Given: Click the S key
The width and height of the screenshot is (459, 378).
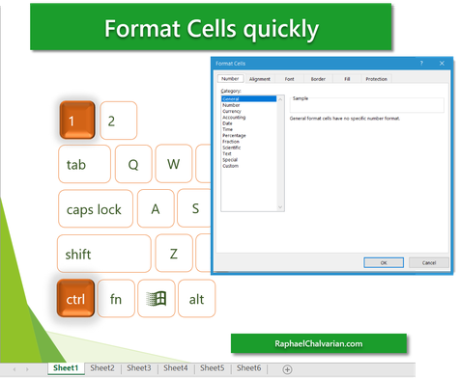Looking at the screenshot, I should [194, 208].
